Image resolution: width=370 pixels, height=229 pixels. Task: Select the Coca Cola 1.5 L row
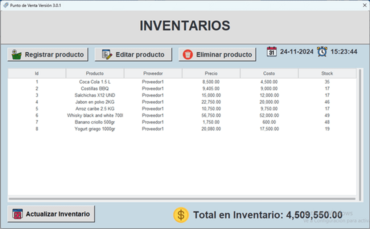coord(95,82)
